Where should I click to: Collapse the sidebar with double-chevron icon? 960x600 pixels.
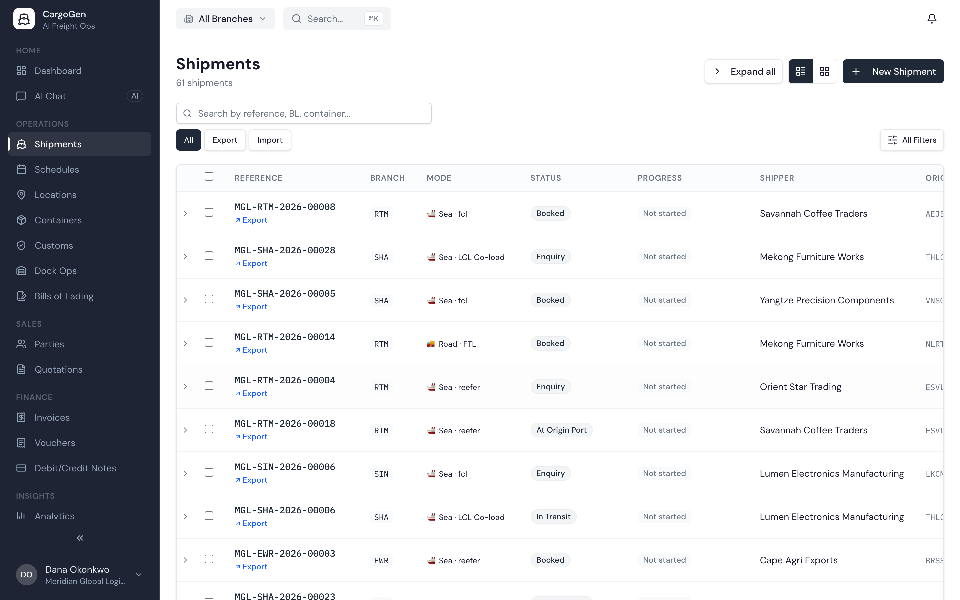80,538
